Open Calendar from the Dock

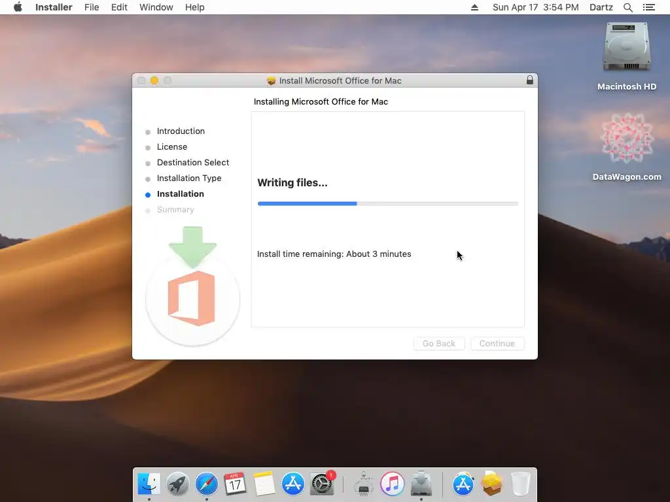[x=235, y=484]
